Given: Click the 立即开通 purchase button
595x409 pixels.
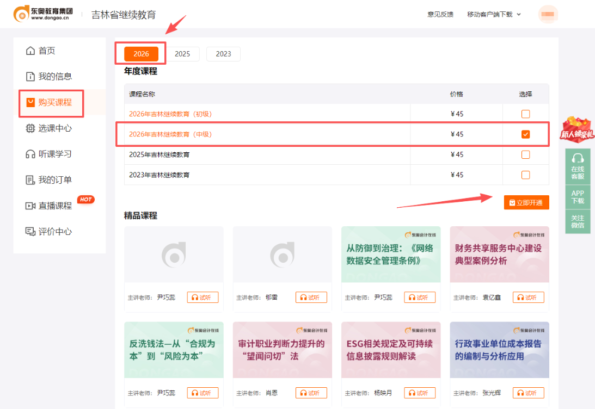Looking at the screenshot, I should [x=526, y=202].
